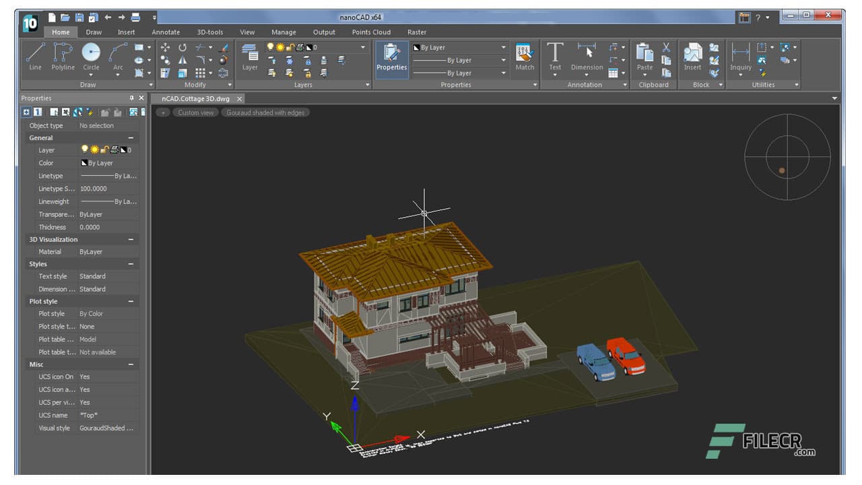Toggle the layer visibility lightbulb in Layer row
862x485 pixels.
84,150
